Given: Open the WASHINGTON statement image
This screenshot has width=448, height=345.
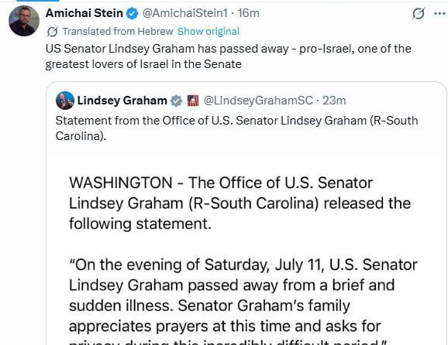Looking at the screenshot, I should 246,251.
